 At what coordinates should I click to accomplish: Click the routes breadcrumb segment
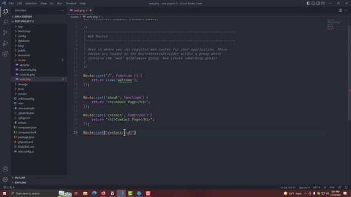(75, 17)
